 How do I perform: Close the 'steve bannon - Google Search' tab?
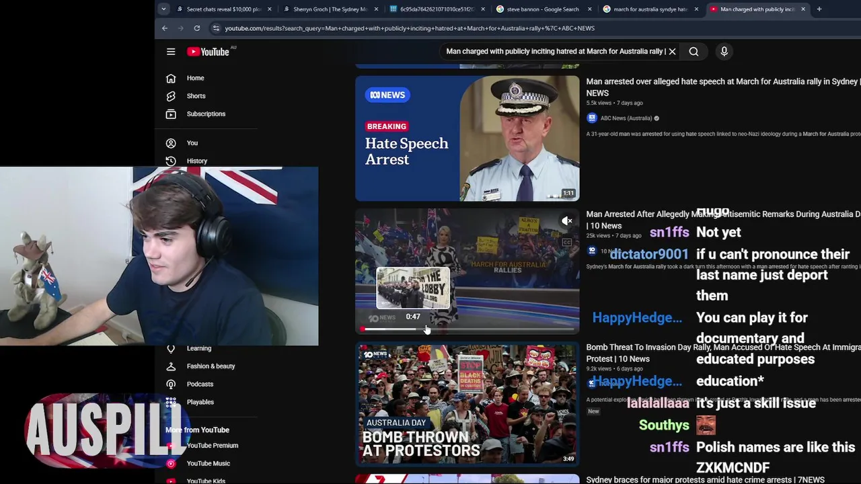click(x=590, y=9)
